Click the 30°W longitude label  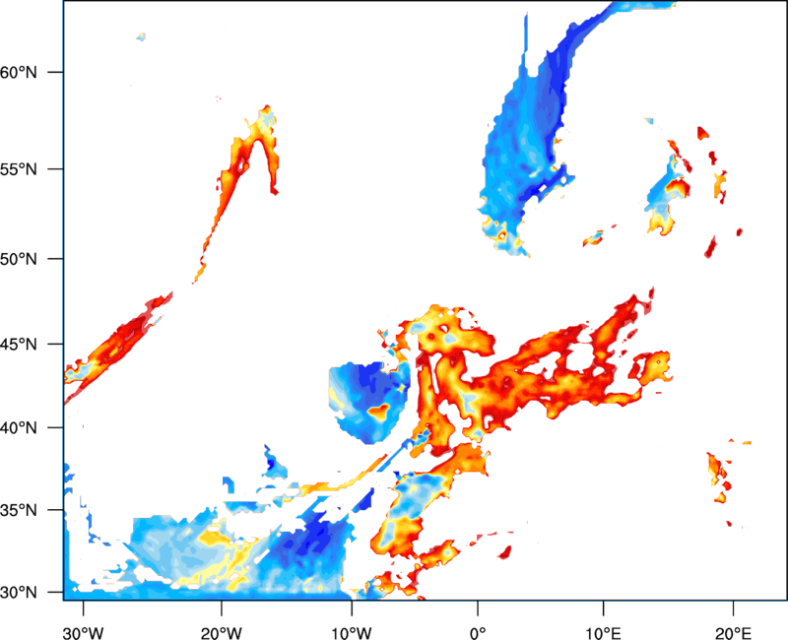[83, 633]
